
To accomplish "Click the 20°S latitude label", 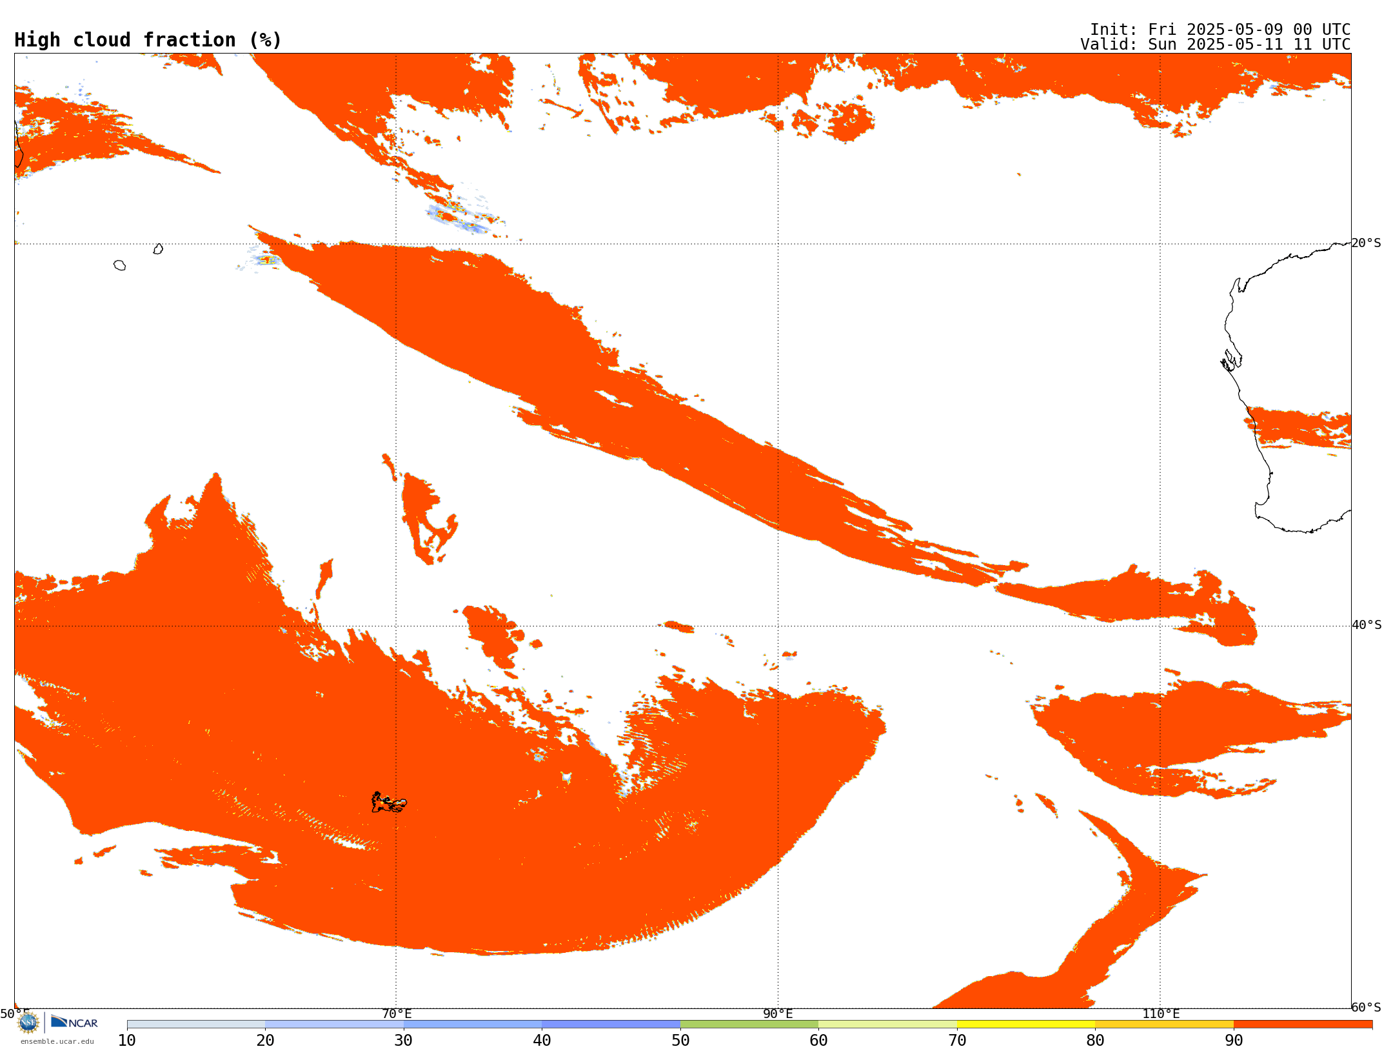I will click(x=1367, y=243).
